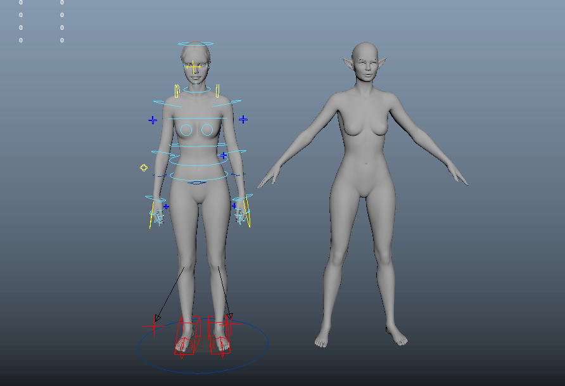565x386 pixels.
Task: Select red knee pole-vector cross on screen-right
Action: click(230, 316)
